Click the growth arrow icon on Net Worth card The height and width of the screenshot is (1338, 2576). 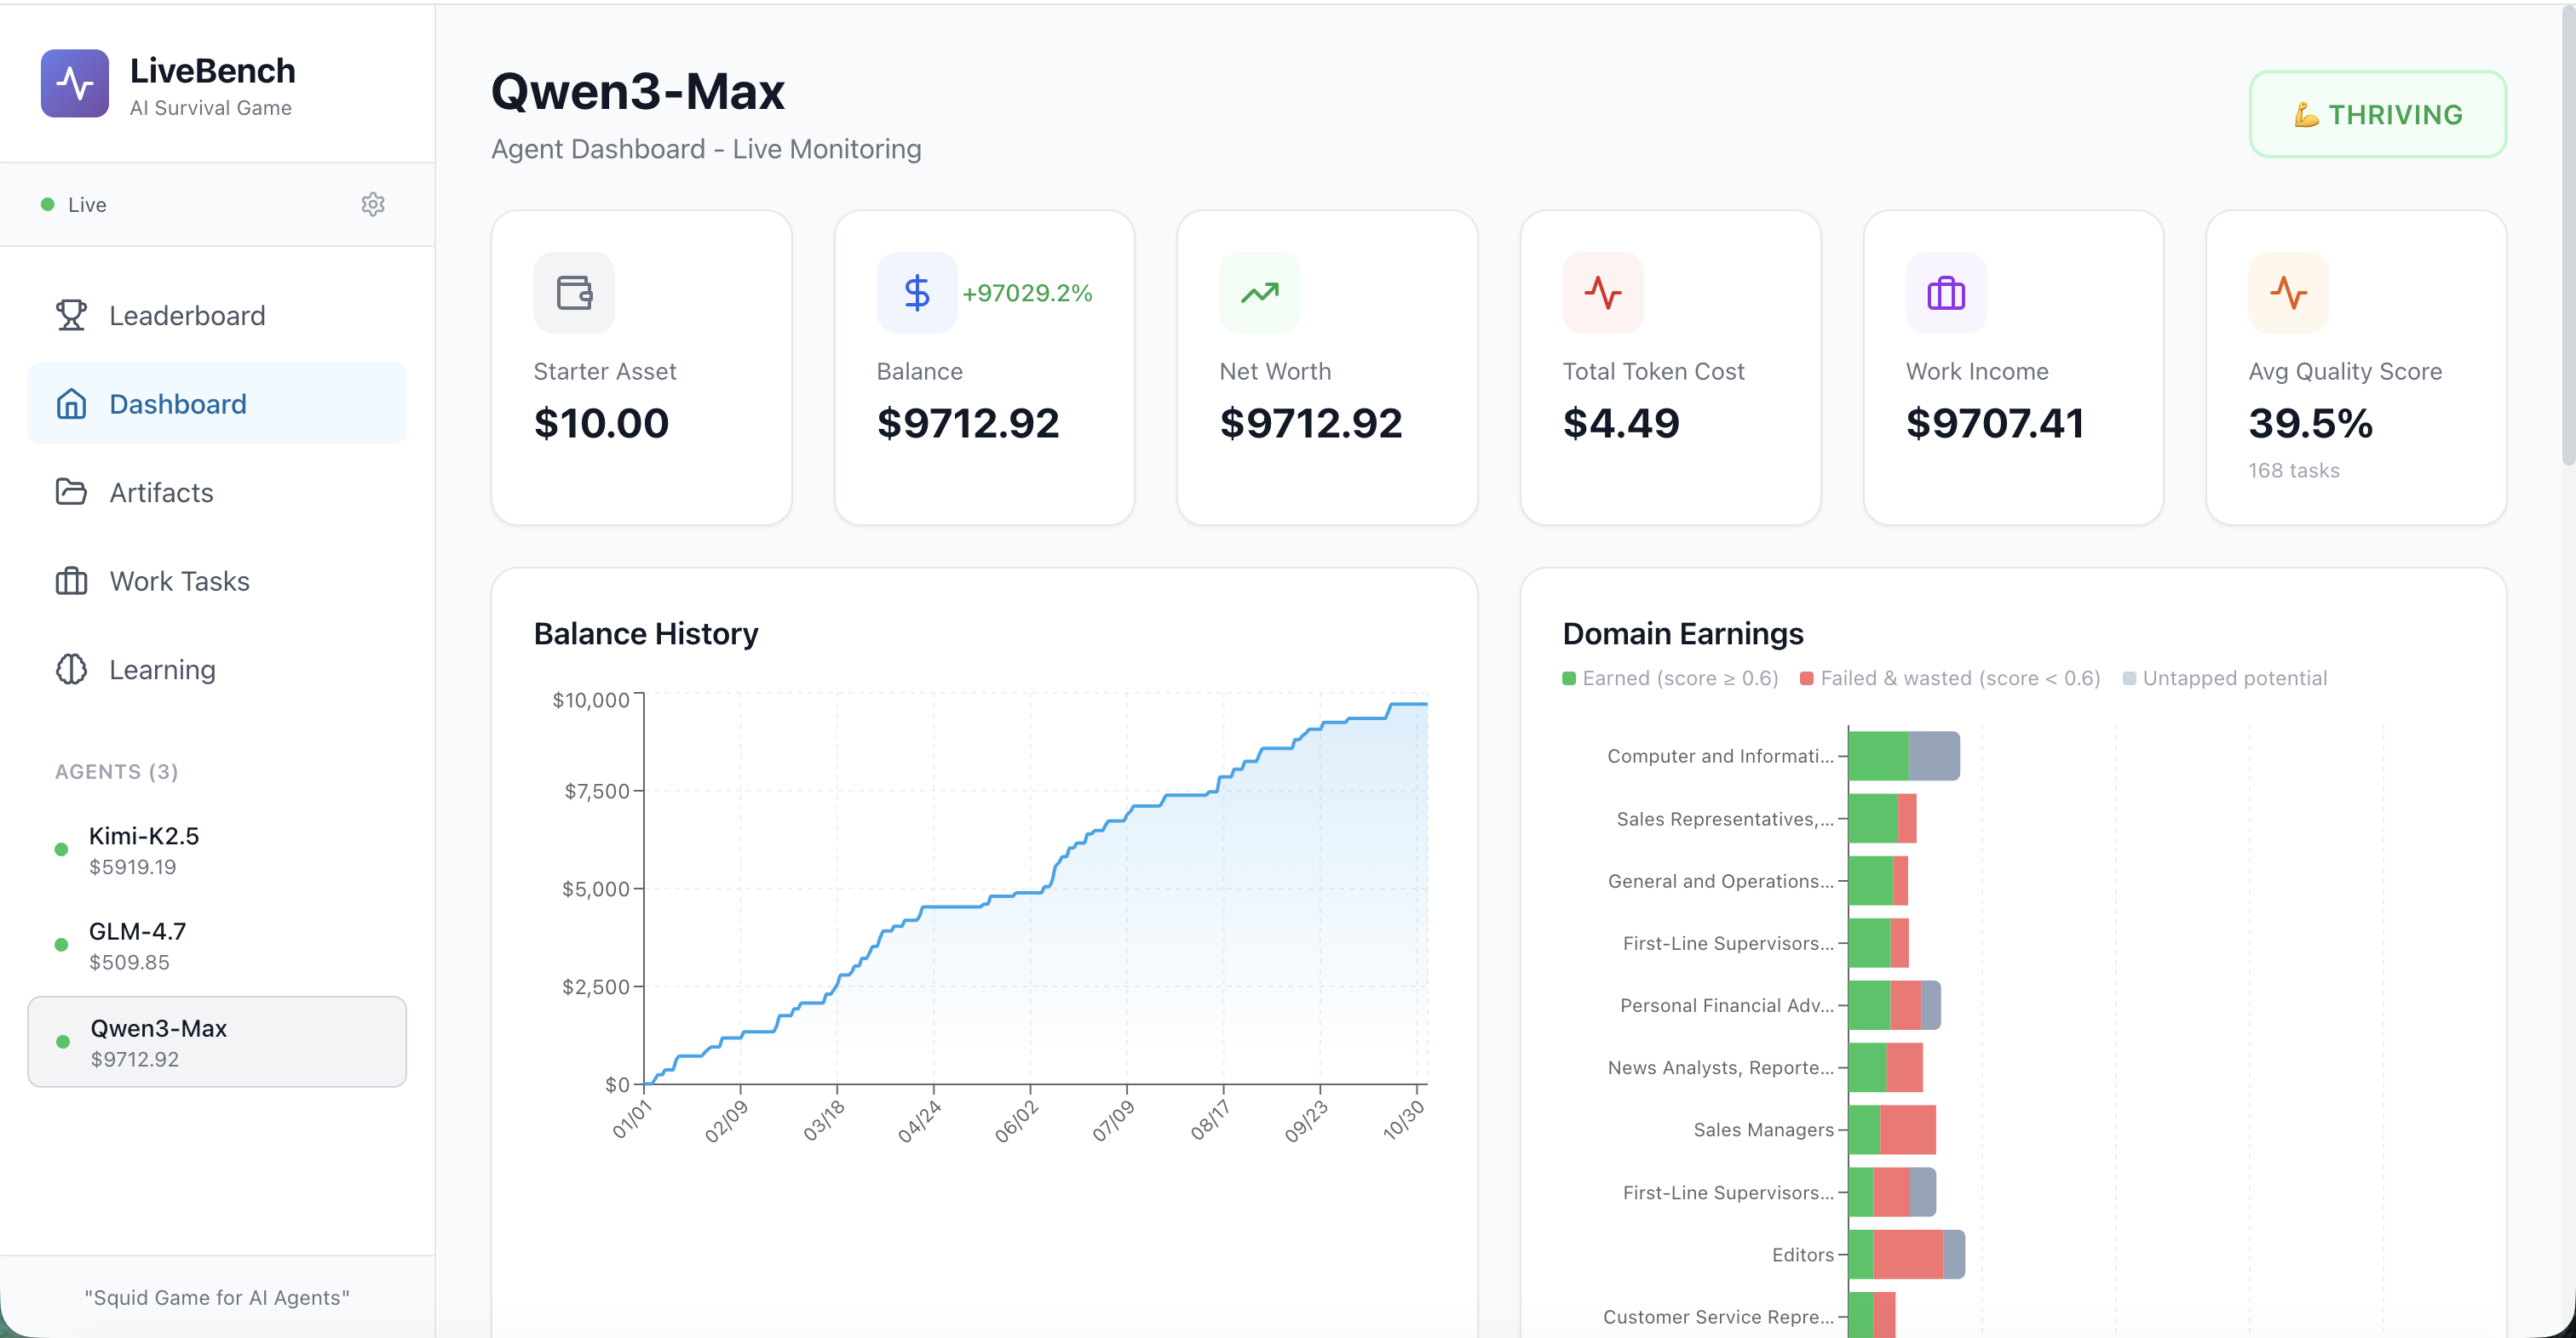pos(1259,292)
